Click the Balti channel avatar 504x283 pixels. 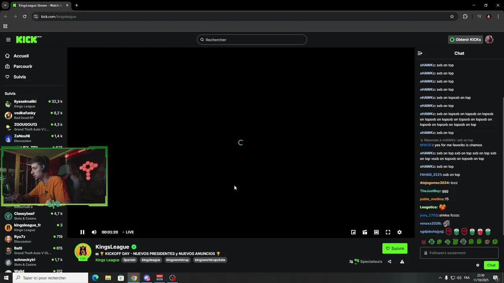click(8, 250)
